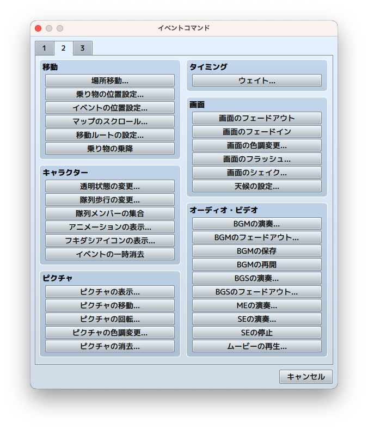Viewport: 368px width, 429px height.
Task: Click the キャンセル button
Action: 306,377
